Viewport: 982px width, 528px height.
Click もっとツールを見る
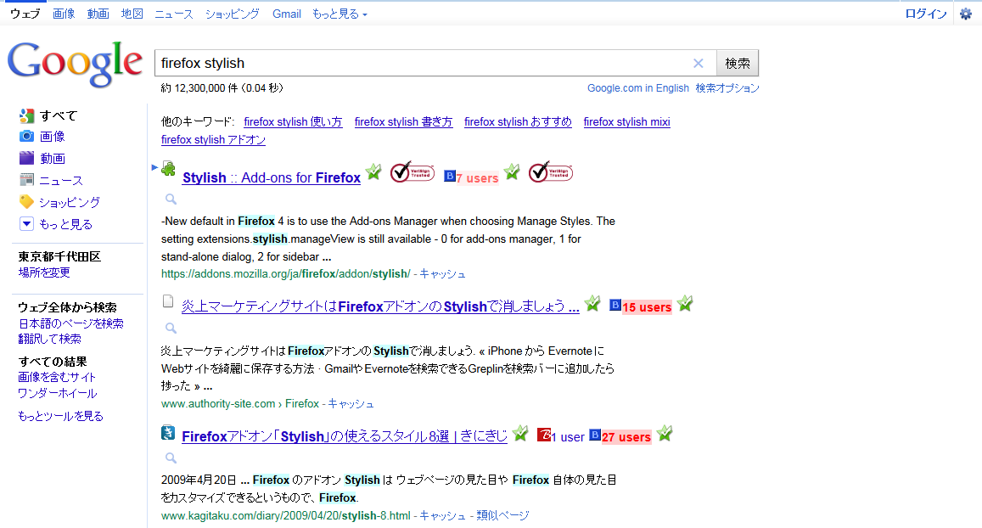point(61,416)
